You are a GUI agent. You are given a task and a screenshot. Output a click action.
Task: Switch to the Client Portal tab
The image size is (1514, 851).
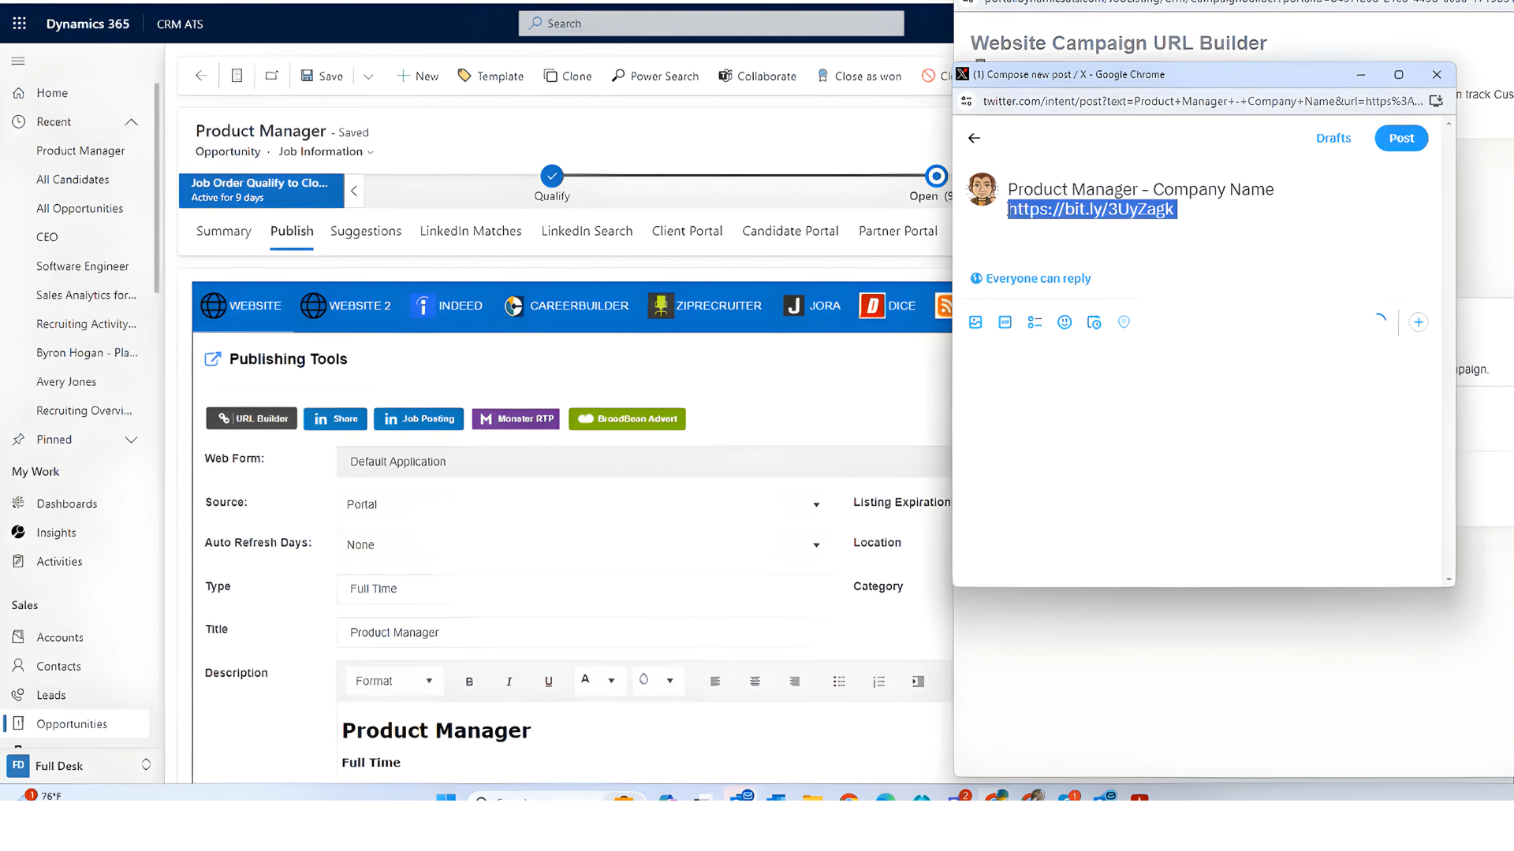(687, 231)
